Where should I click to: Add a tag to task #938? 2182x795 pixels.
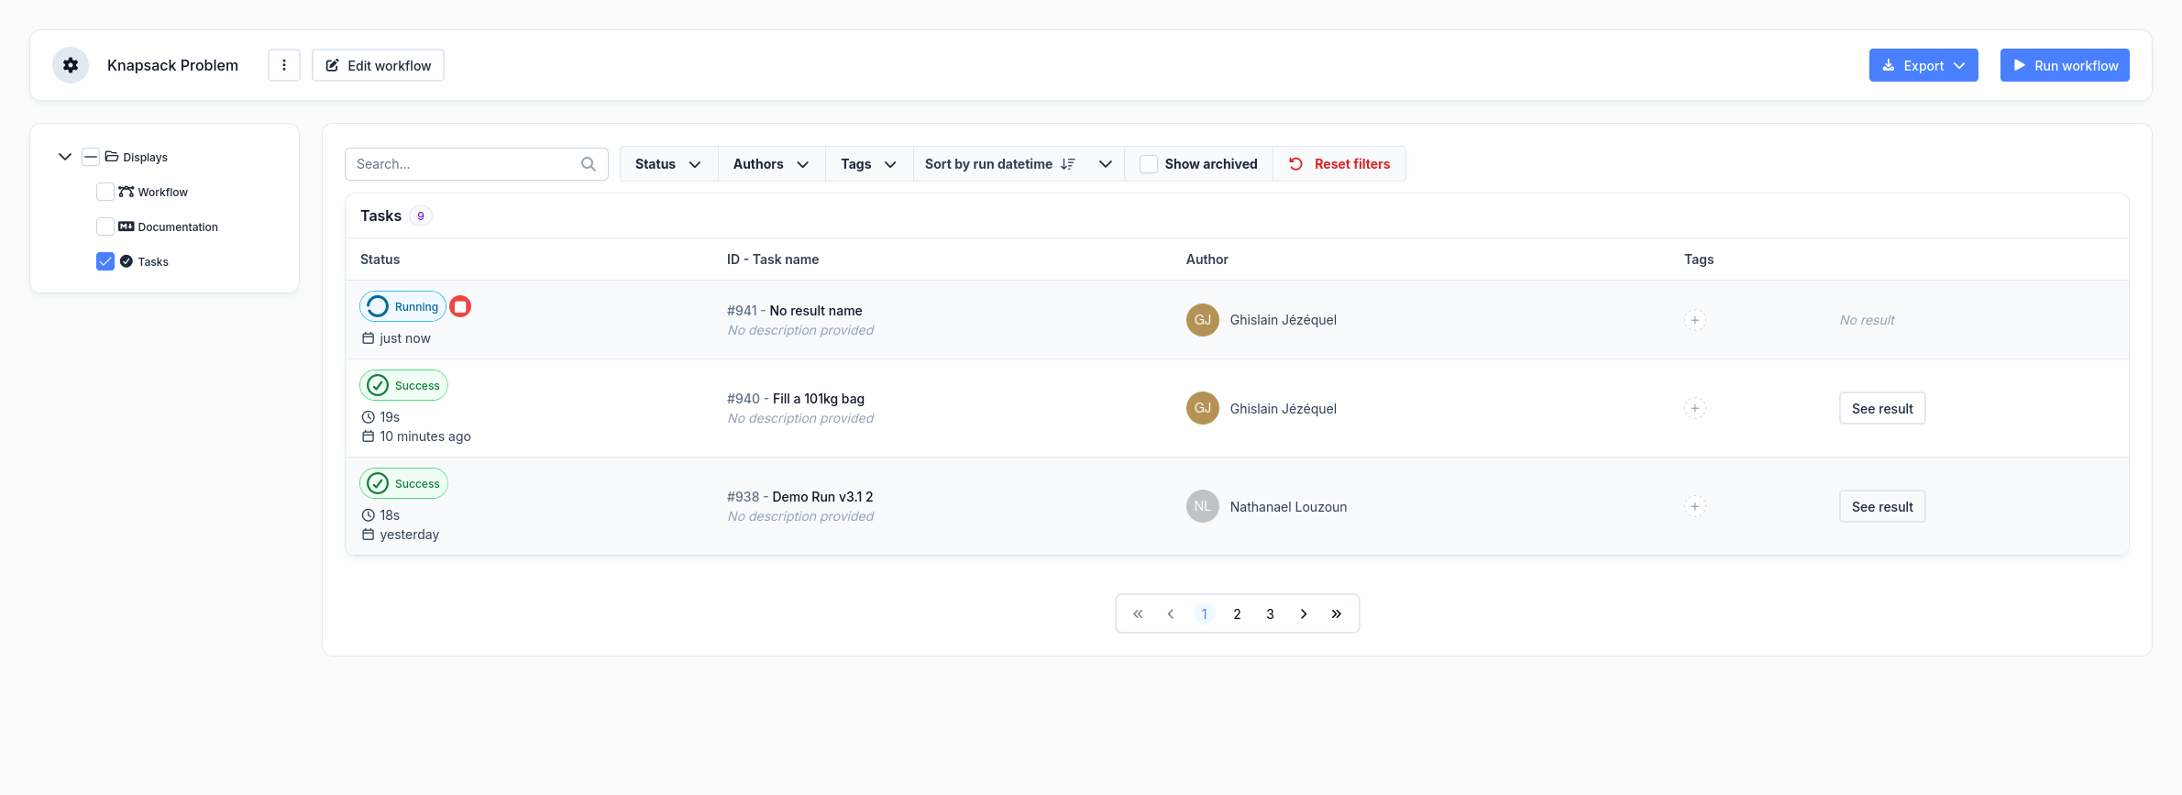click(x=1694, y=506)
